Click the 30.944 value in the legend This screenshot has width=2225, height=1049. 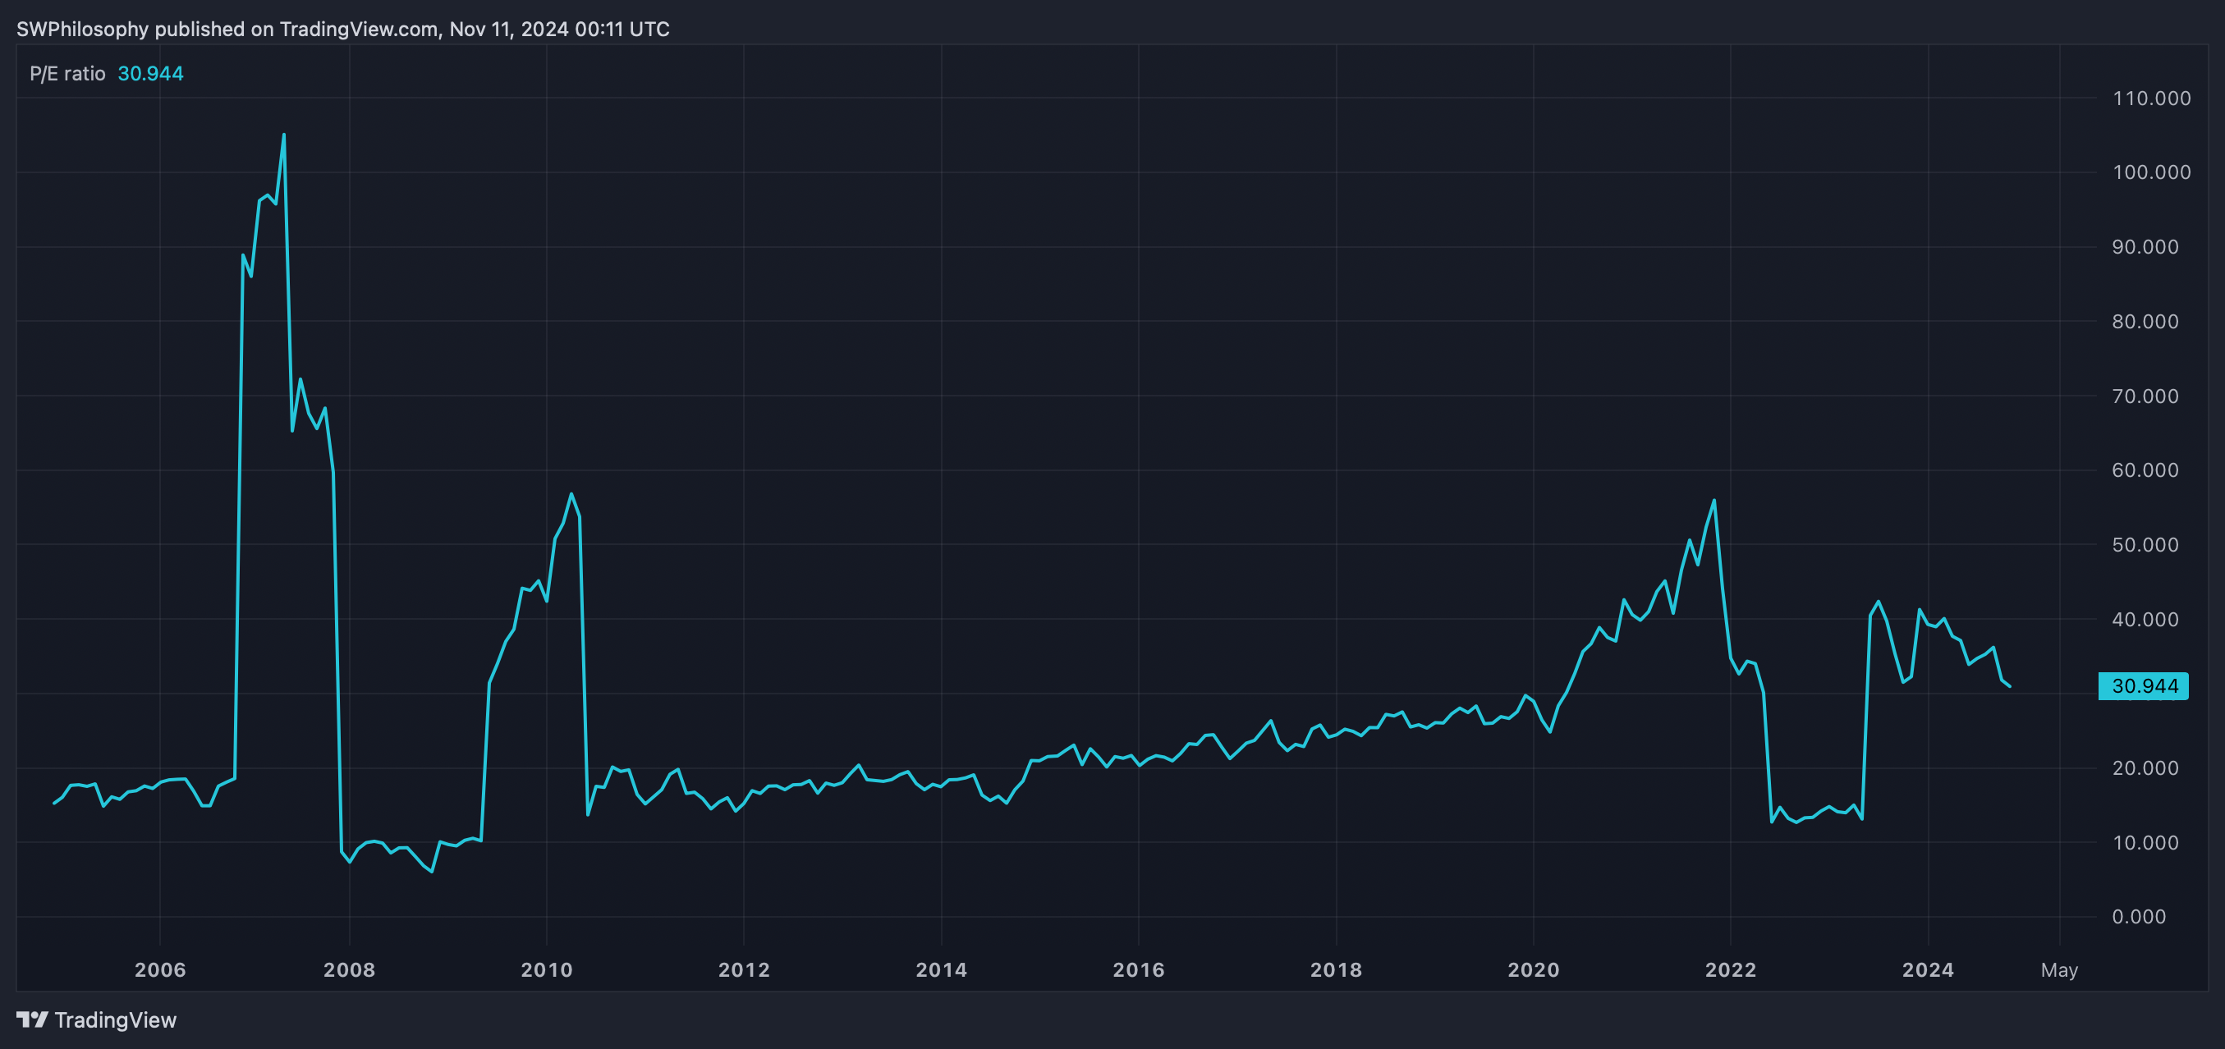pyautogui.click(x=150, y=73)
